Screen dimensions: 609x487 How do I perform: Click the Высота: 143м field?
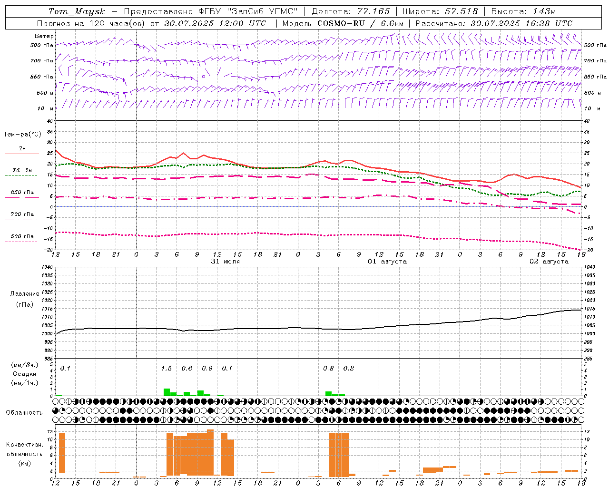[x=523, y=11]
